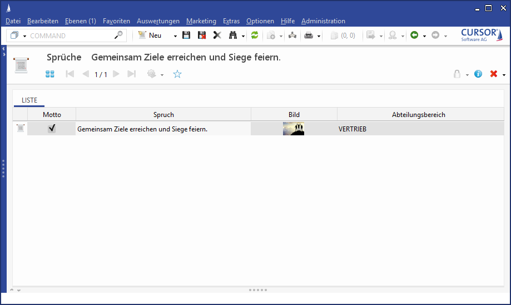Sort by Abteilungsbereich column header
511x305 pixels.
click(418, 115)
